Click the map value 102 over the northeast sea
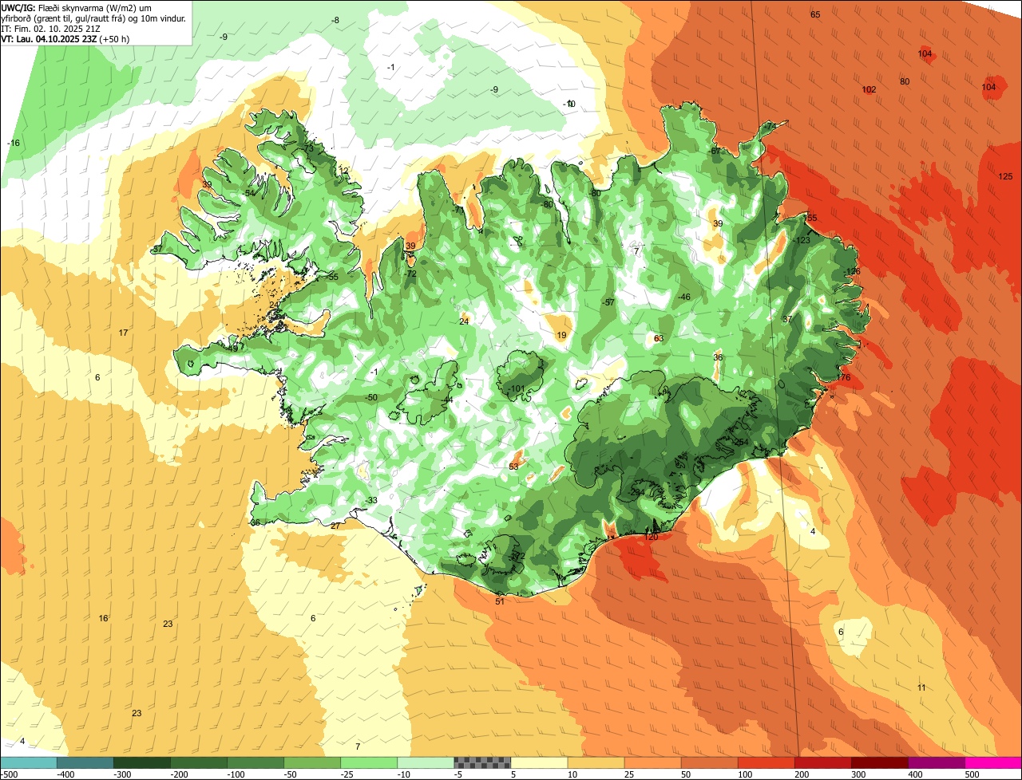Image resolution: width=1022 pixels, height=780 pixels. (x=869, y=89)
